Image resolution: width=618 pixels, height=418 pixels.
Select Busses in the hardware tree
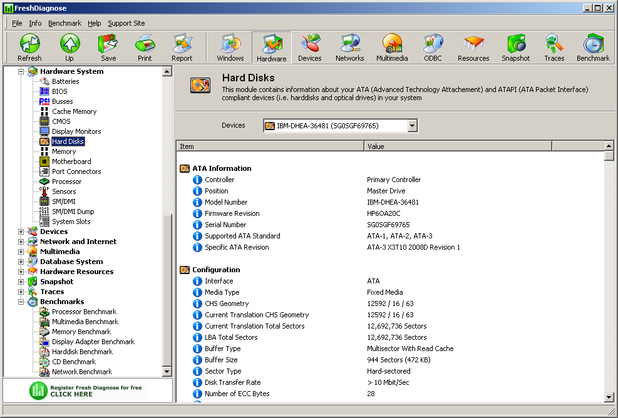[62, 101]
